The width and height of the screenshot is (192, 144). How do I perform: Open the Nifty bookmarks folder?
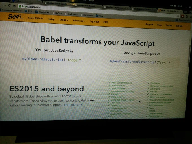tap(29, 11)
